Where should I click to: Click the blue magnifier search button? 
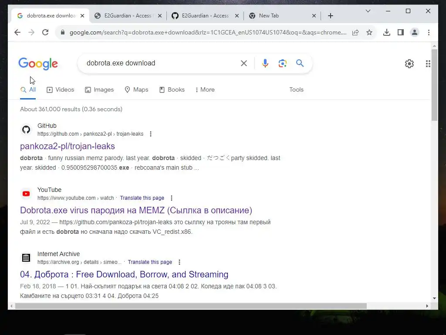[300, 63]
